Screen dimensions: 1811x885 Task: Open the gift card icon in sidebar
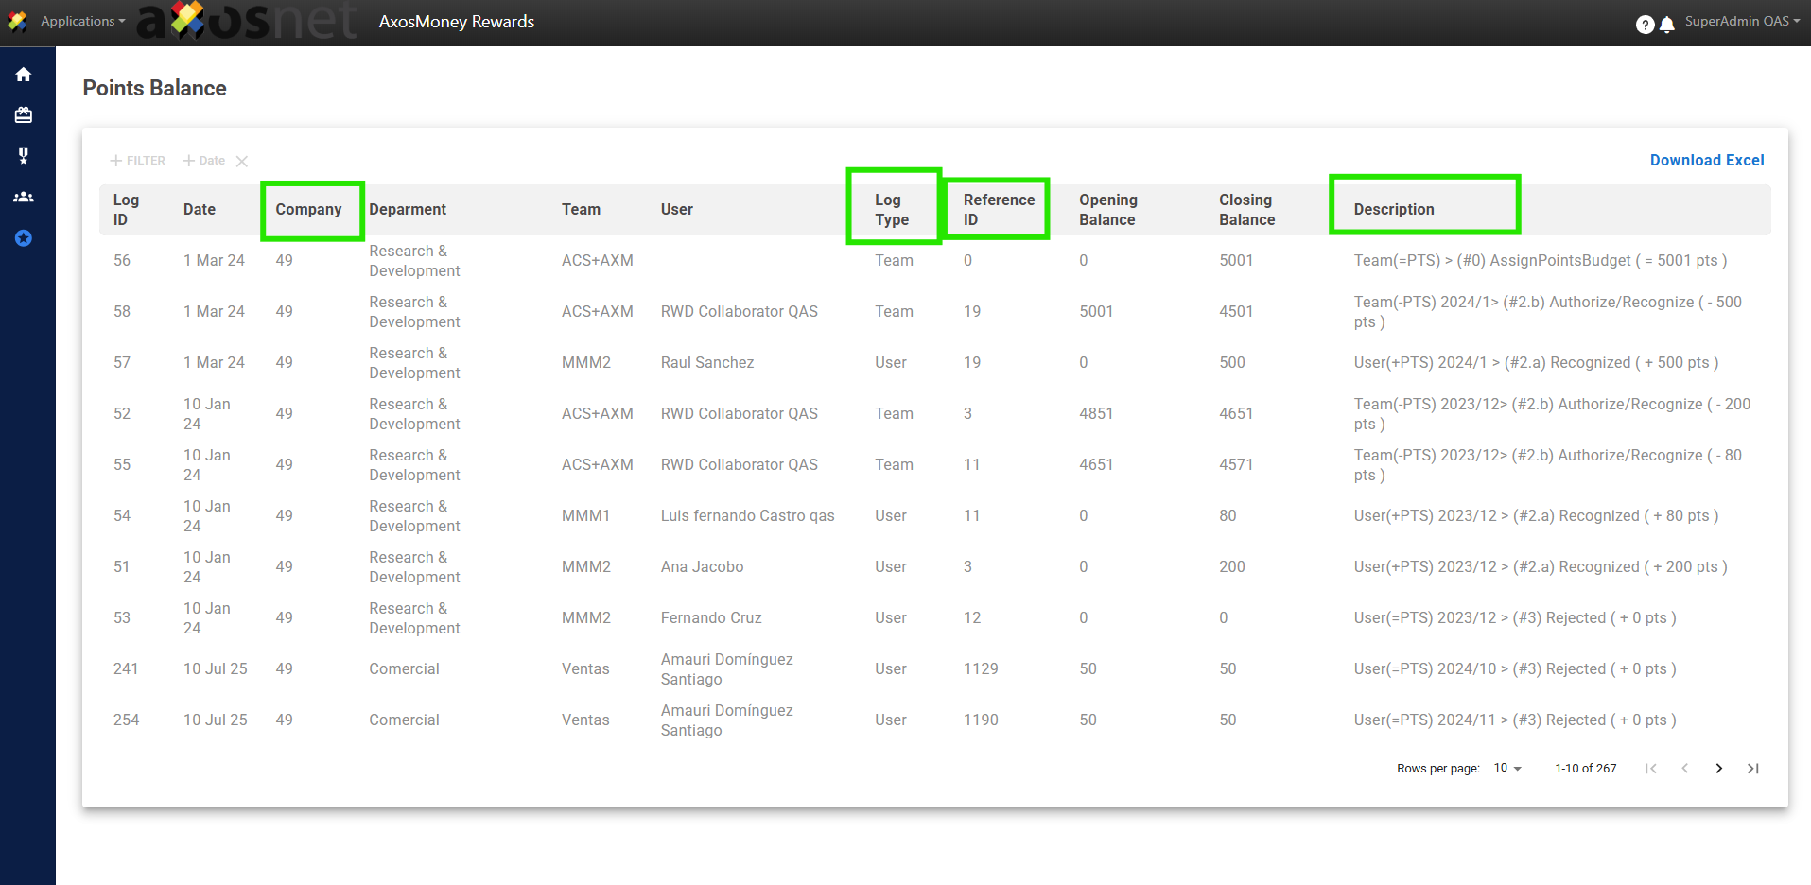coord(24,115)
